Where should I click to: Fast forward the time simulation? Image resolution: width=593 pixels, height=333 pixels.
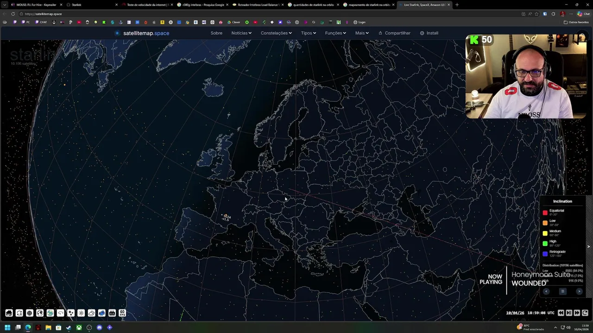click(x=577, y=313)
